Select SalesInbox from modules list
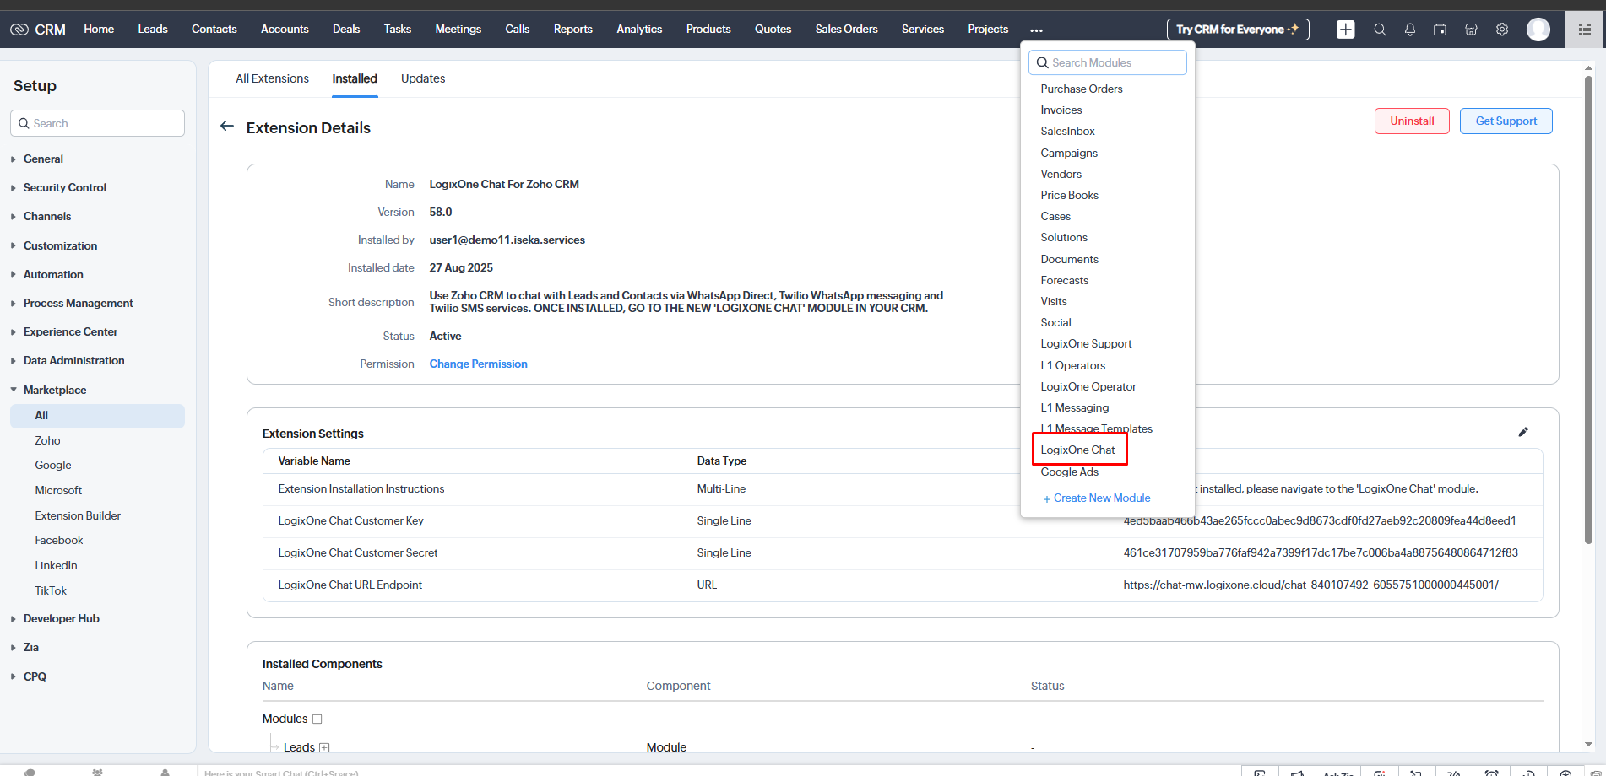The image size is (1606, 776). coord(1067,131)
